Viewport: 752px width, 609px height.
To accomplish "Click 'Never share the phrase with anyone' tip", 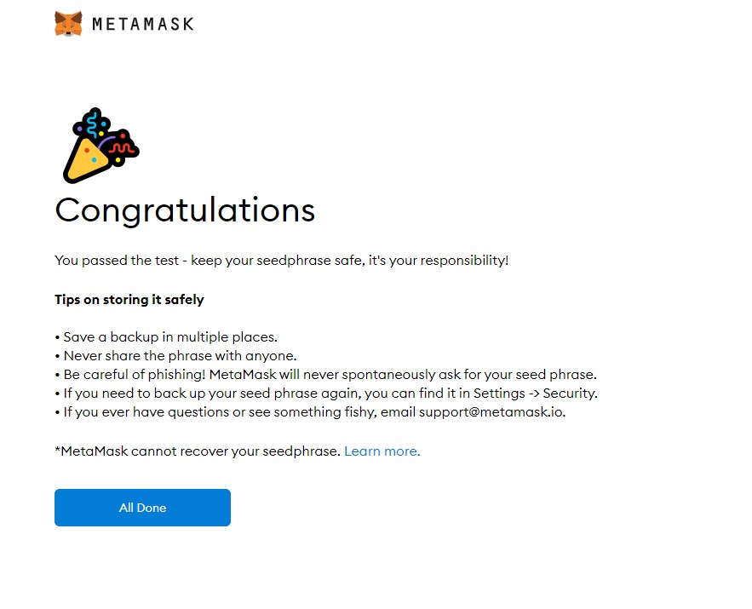I will (180, 356).
